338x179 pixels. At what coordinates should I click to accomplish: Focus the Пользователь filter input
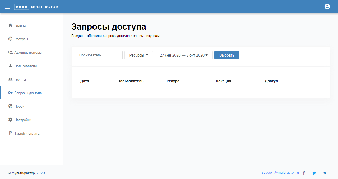click(99, 55)
